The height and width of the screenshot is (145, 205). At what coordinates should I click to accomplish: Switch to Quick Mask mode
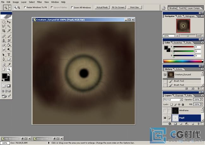9,86
